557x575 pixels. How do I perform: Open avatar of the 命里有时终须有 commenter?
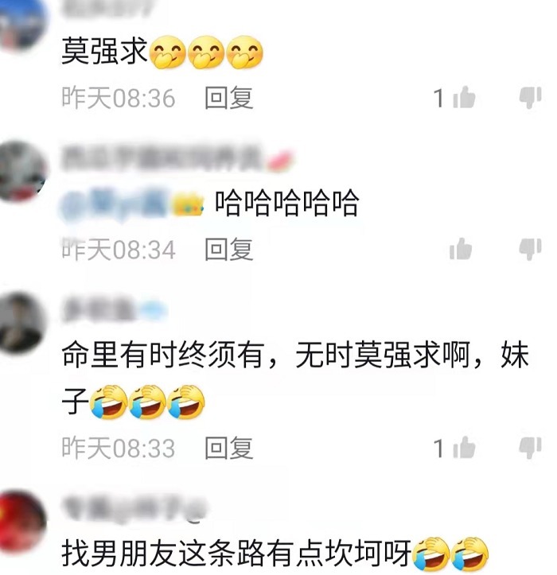pos(22,323)
